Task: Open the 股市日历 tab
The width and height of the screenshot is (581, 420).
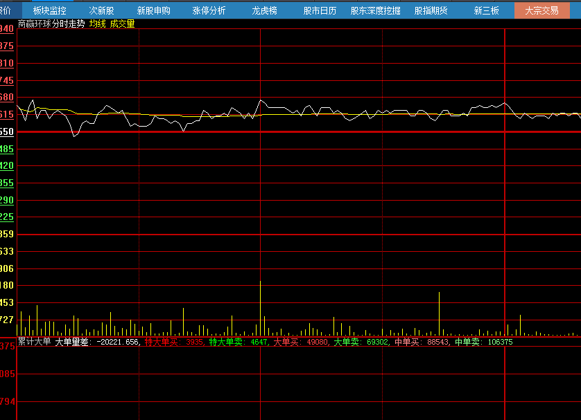Action: [x=320, y=10]
